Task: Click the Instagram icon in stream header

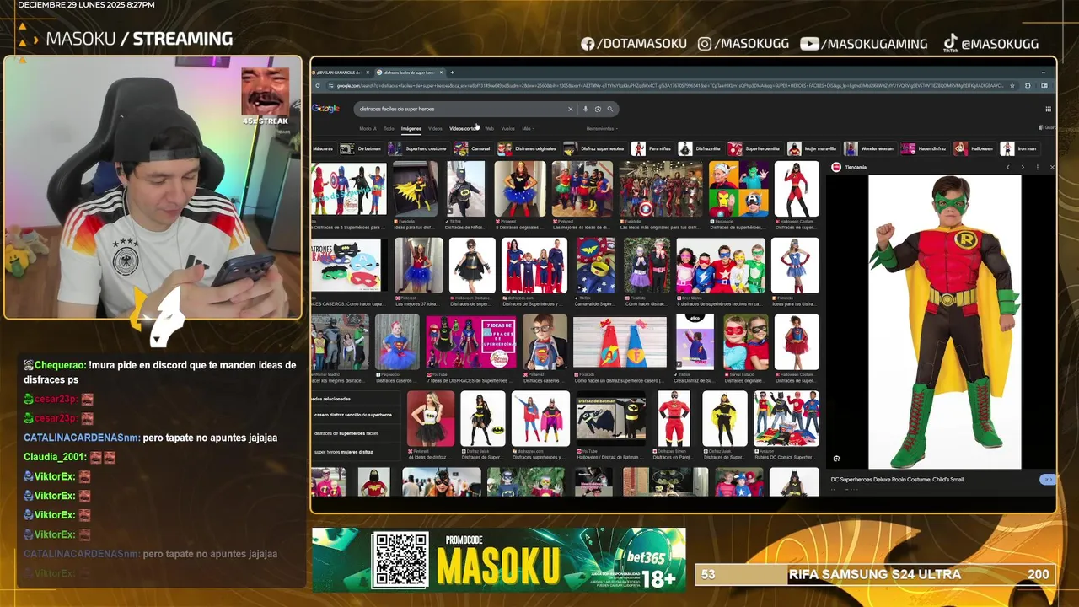Action: click(705, 44)
